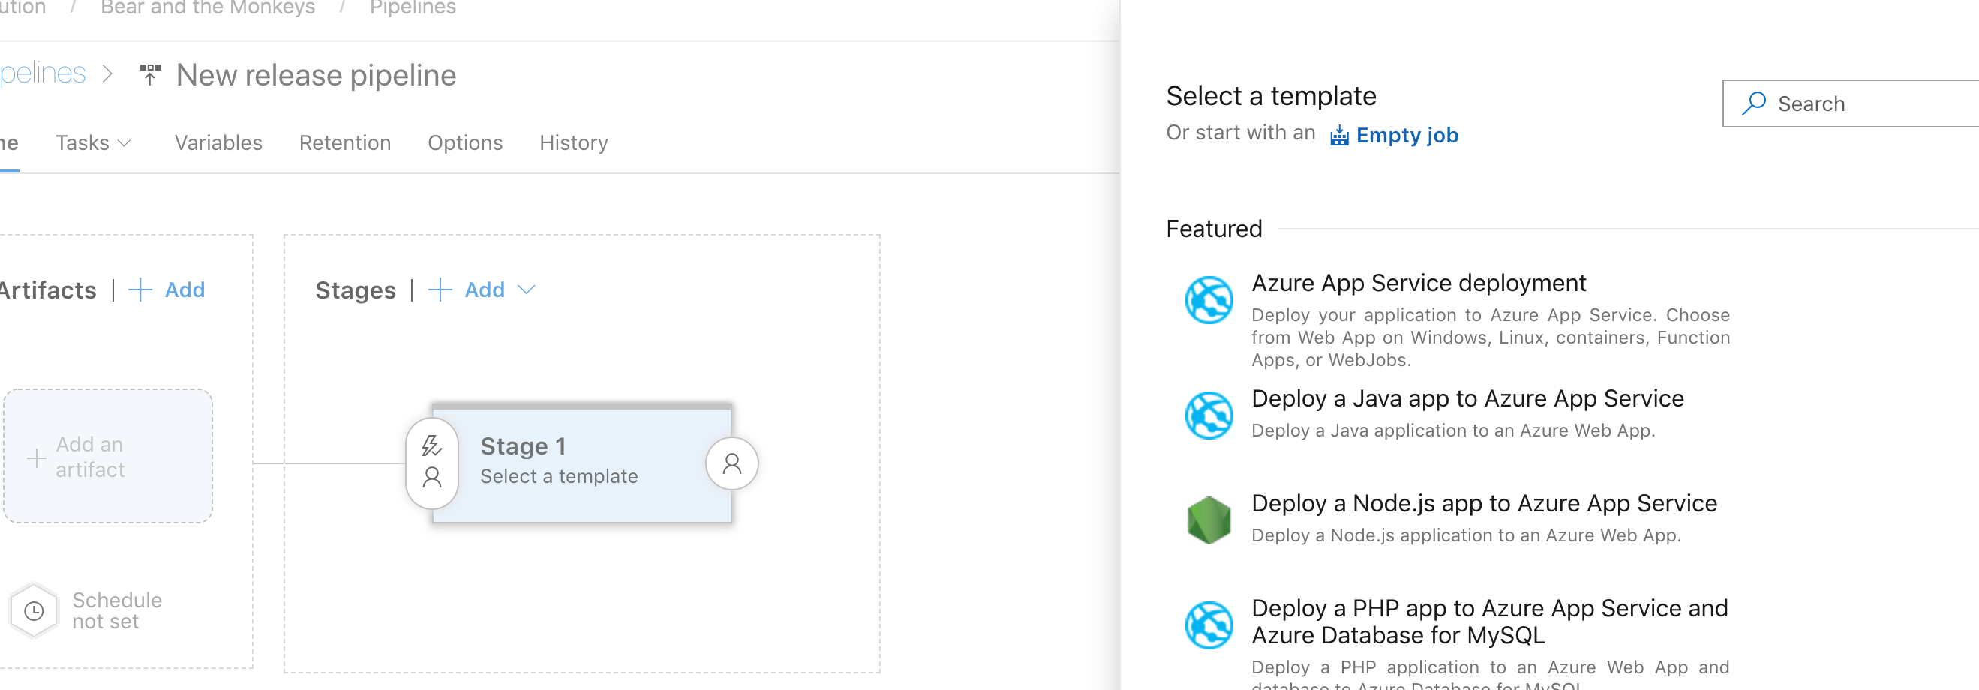1979x690 pixels.
Task: Click the Java app template icon
Action: coord(1209,415)
